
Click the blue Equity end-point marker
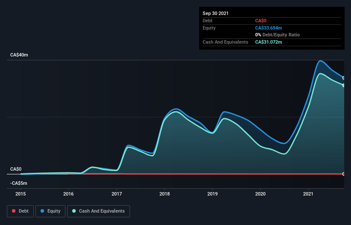343,78
